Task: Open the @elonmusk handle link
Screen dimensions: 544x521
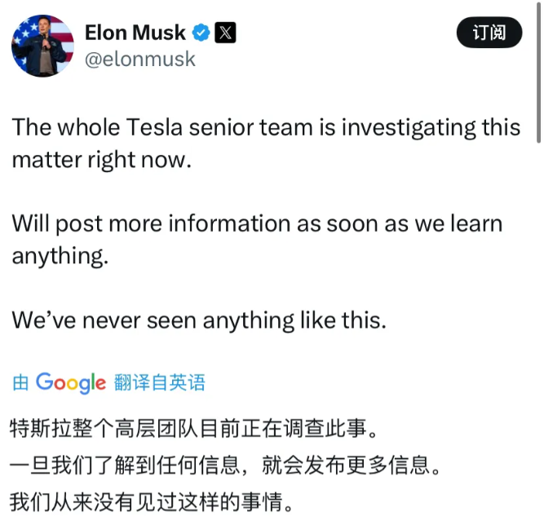Action: 139,59
